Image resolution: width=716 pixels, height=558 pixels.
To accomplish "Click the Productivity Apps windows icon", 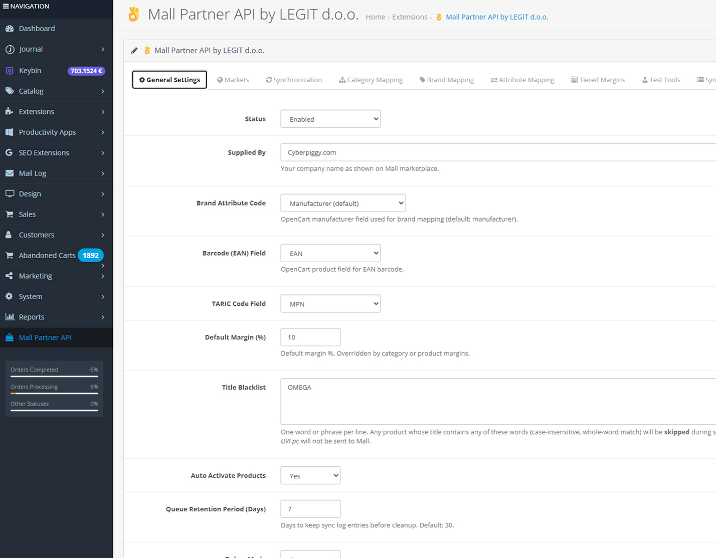I will point(10,132).
